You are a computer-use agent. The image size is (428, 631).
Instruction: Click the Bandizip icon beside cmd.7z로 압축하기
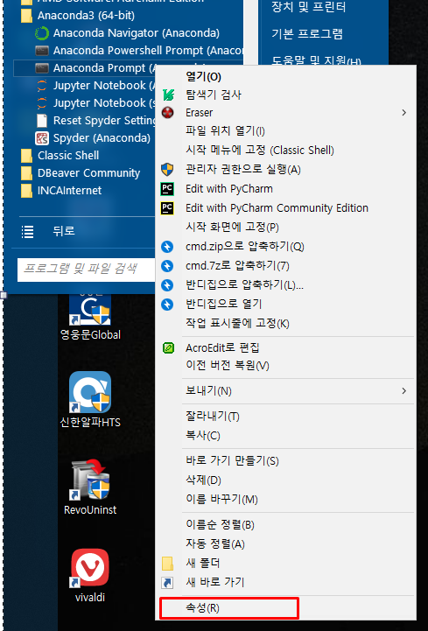167,266
